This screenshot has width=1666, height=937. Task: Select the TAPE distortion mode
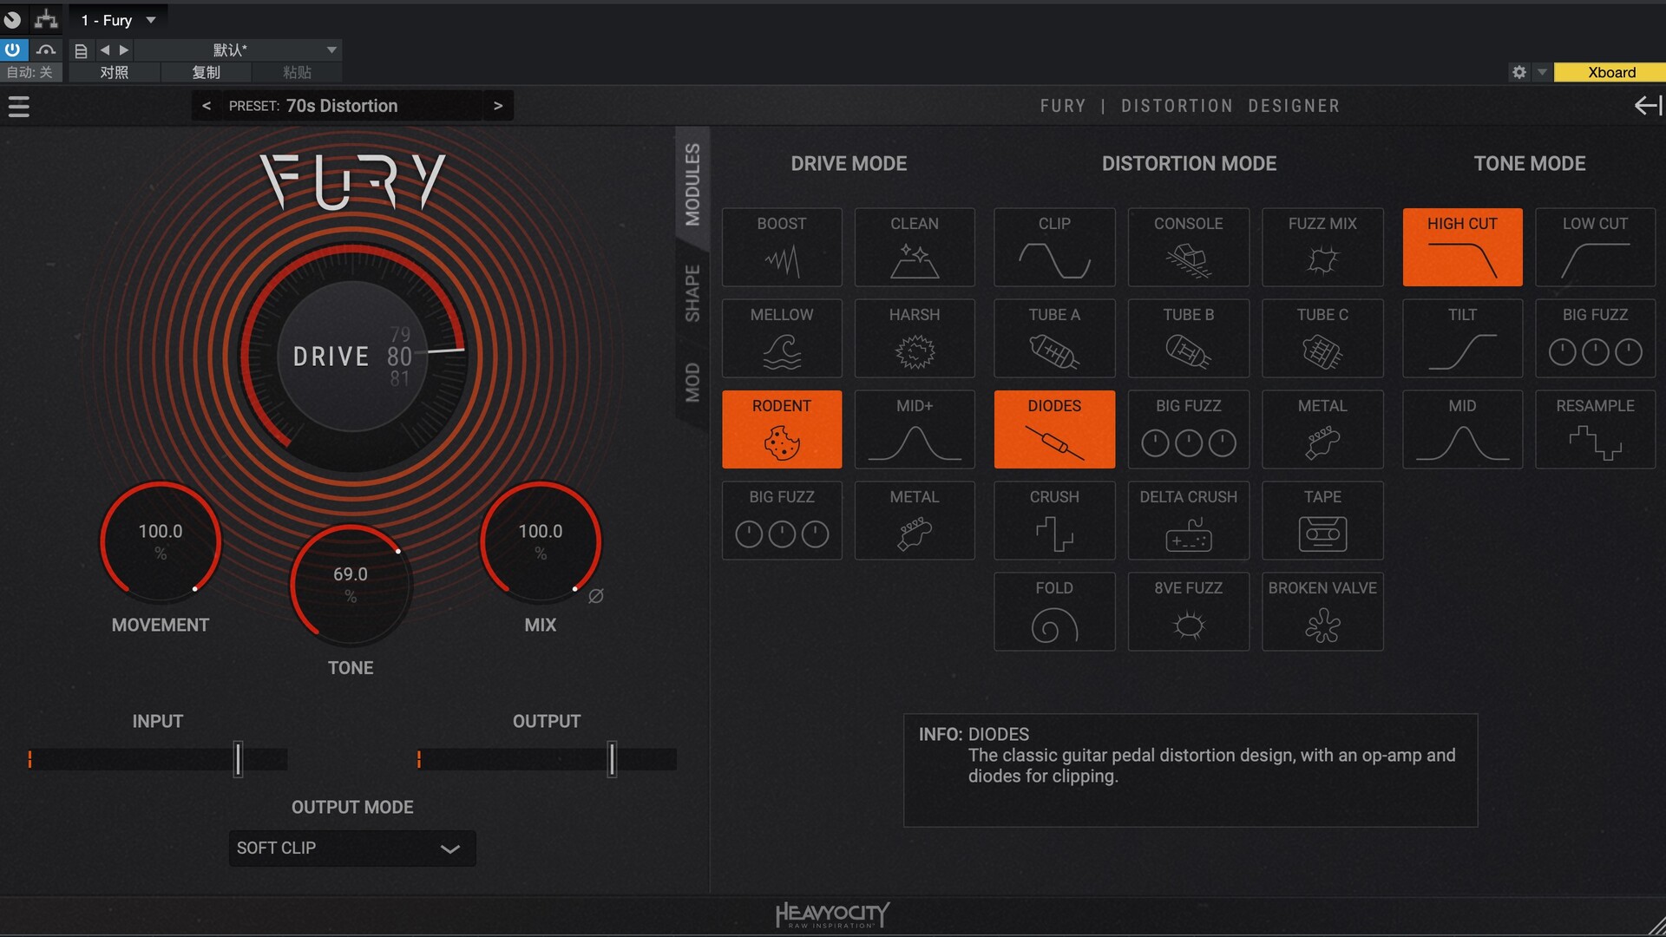coord(1322,521)
